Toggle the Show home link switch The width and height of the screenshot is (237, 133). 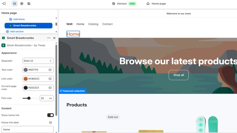click(x=50, y=115)
